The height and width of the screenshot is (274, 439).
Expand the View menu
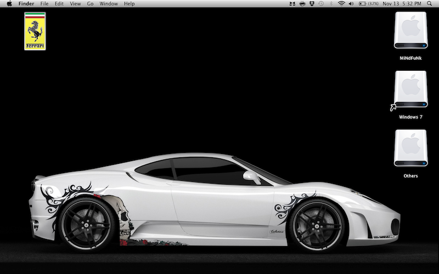click(75, 4)
